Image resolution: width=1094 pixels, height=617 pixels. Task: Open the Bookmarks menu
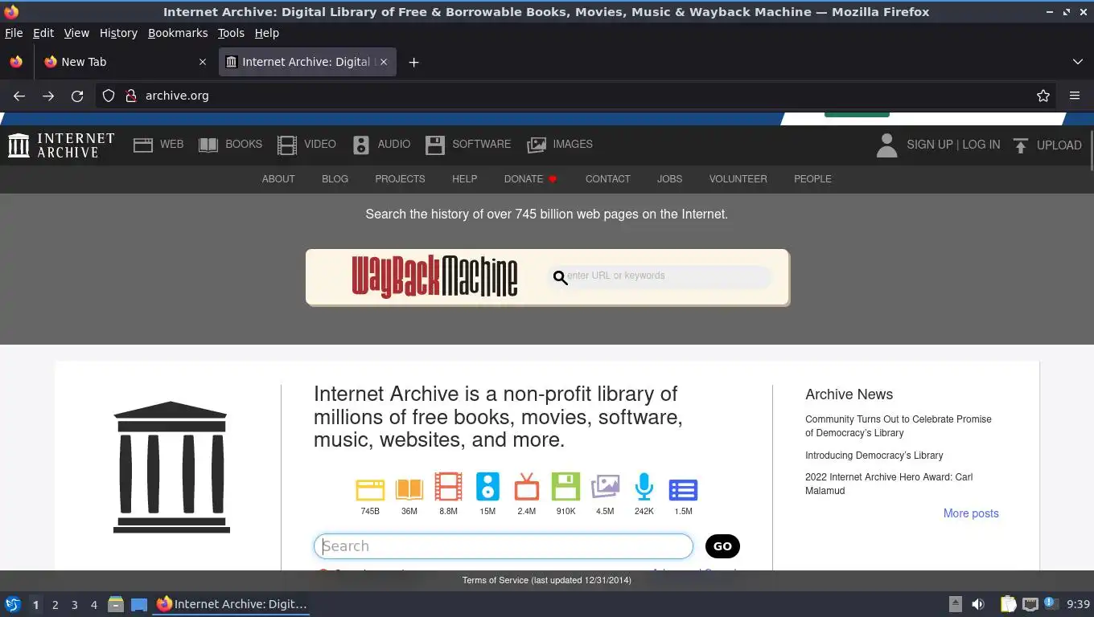[178, 33]
